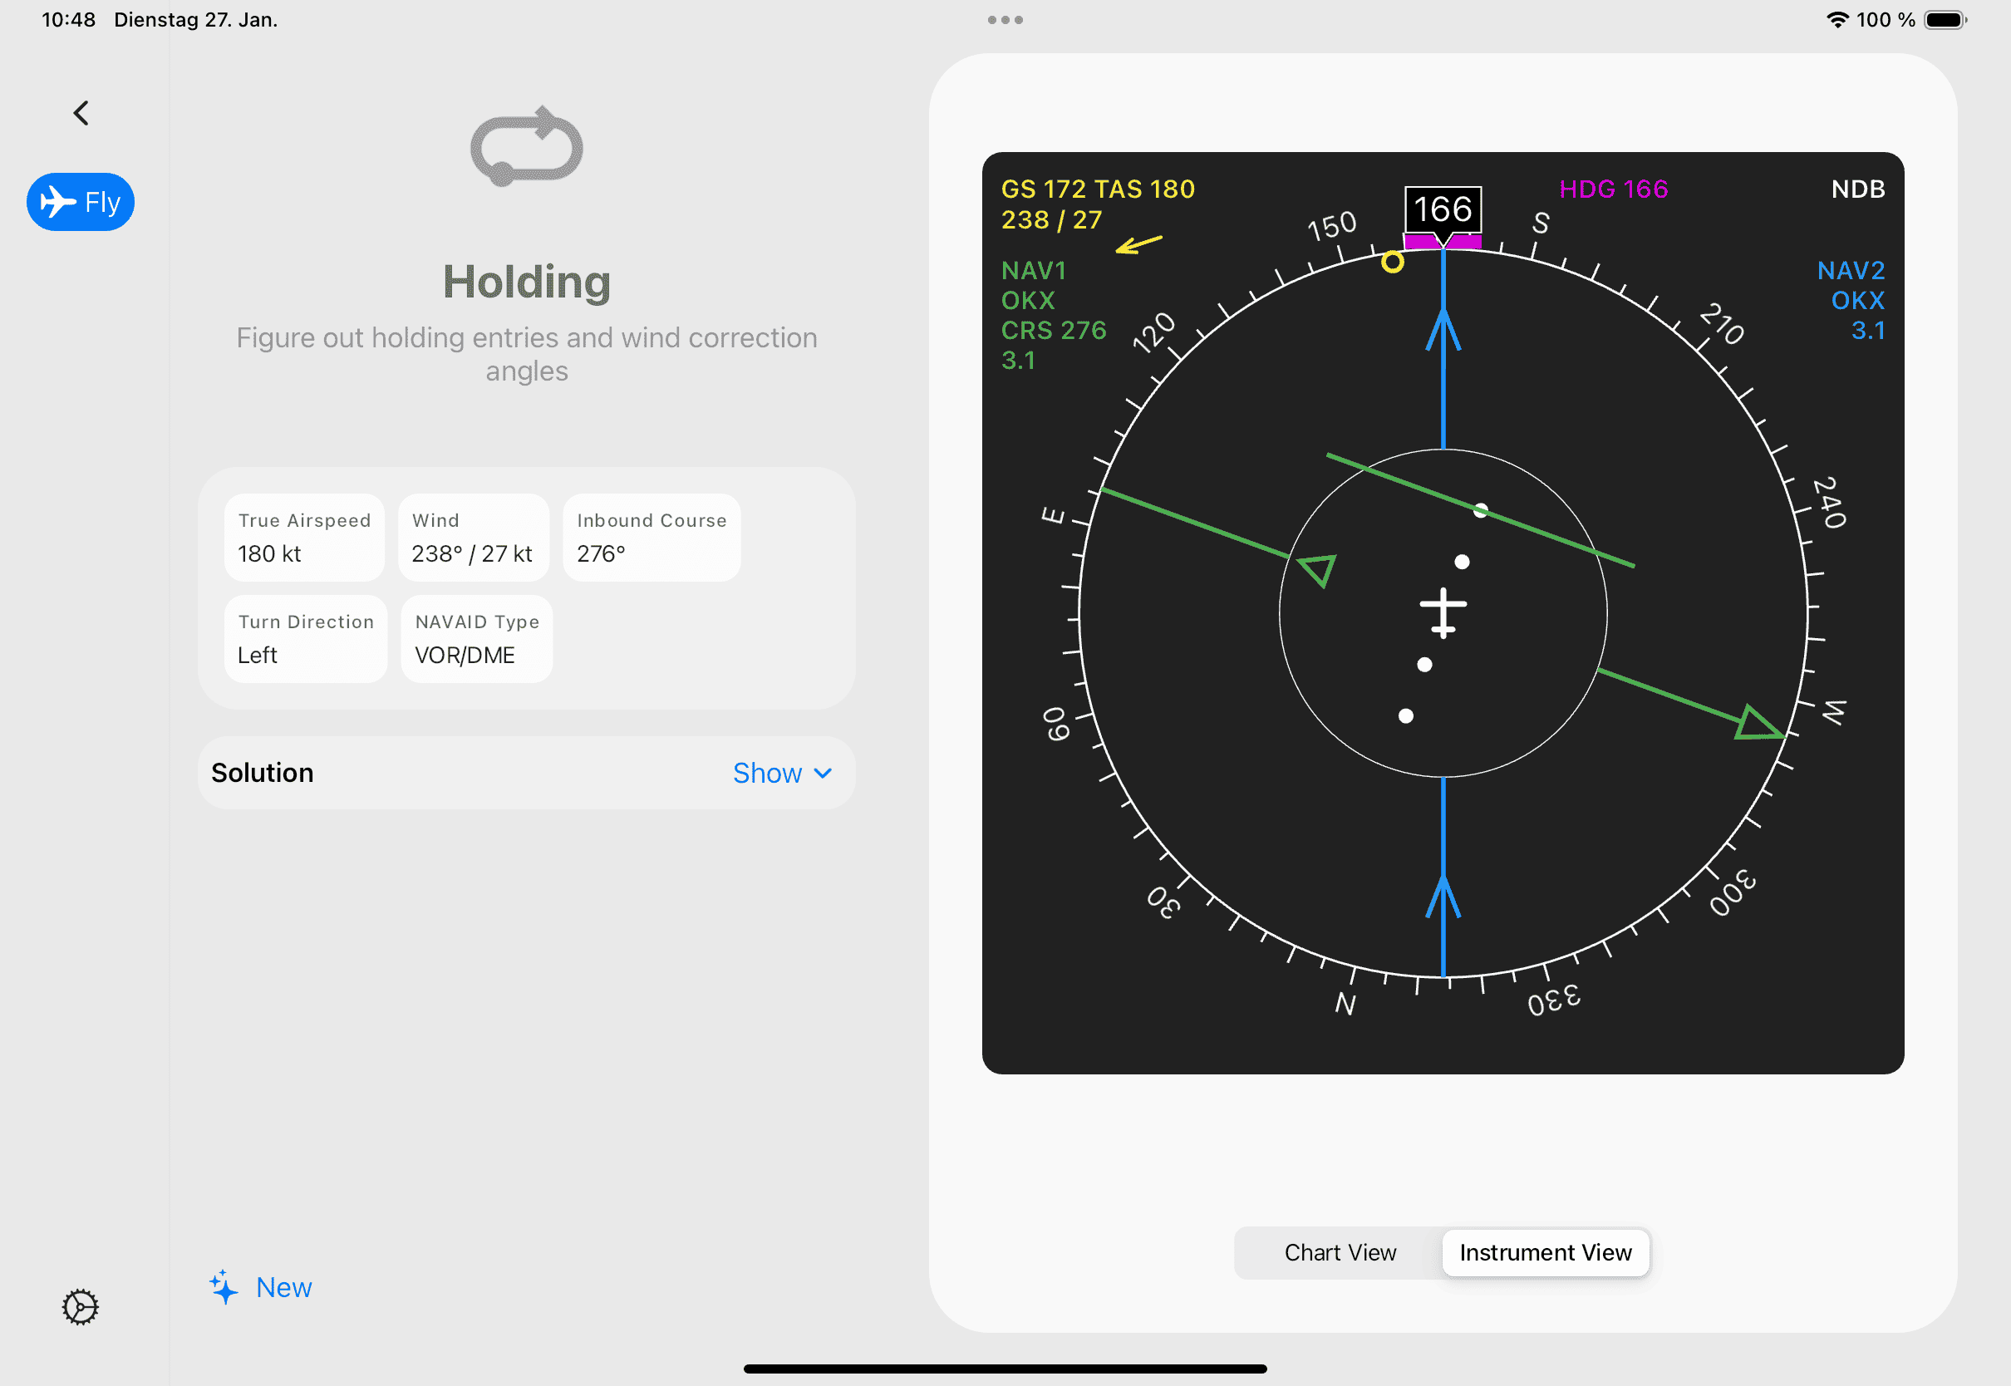Click the GS 172 TAS 180 readout
This screenshot has width=2011, height=1386.
pyautogui.click(x=1098, y=189)
